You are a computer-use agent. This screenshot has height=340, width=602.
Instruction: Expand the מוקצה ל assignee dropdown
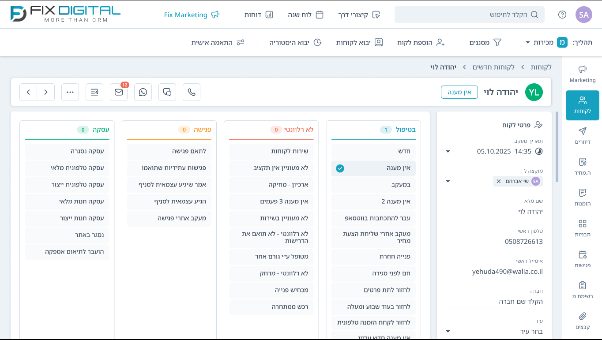pyautogui.click(x=448, y=181)
